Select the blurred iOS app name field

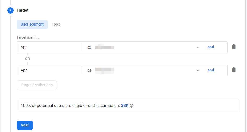point(104,70)
